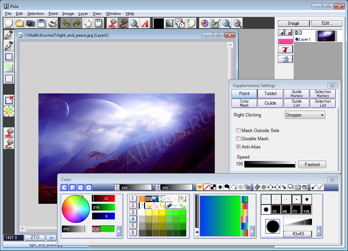Screen dimensions: 348x251
Task: Click the Zoom in magnifier icon
Action: click(x=226, y=23)
